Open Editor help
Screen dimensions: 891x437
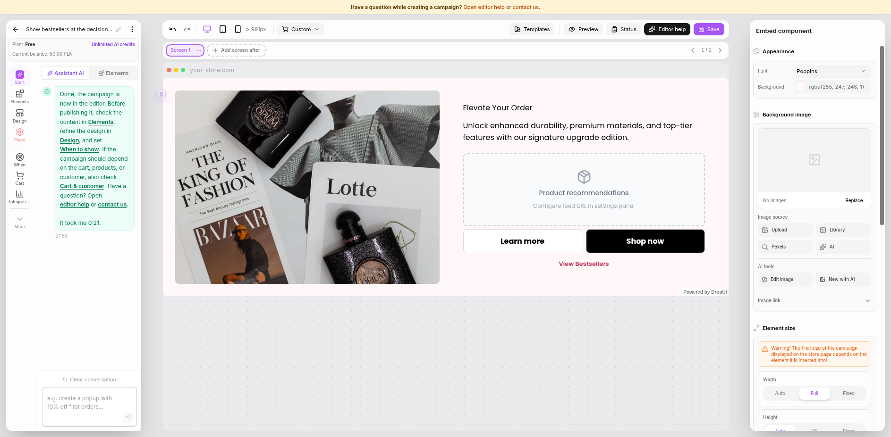667,29
